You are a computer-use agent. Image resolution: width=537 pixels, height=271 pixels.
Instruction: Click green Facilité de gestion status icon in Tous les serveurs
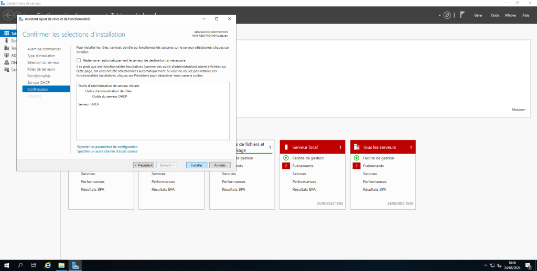357,158
